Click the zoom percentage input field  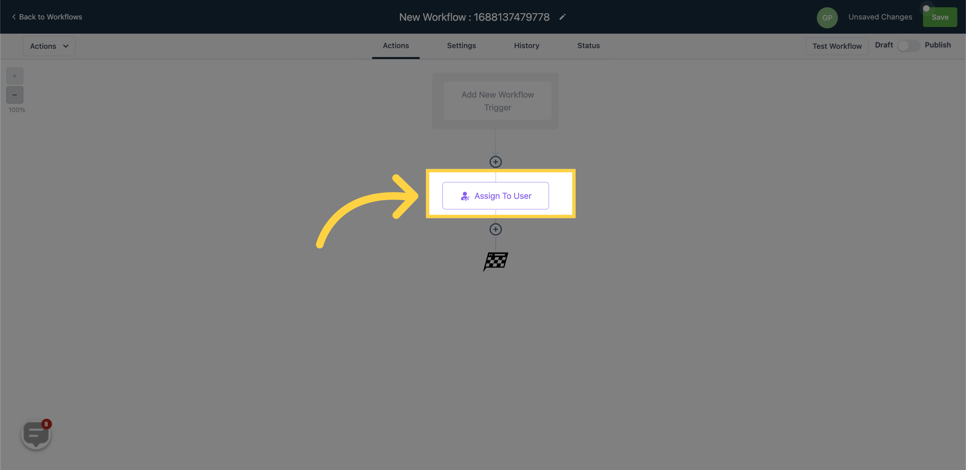click(16, 110)
